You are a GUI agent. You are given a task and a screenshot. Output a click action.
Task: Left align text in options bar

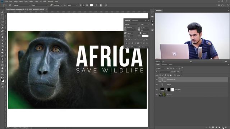(x=80, y=5)
